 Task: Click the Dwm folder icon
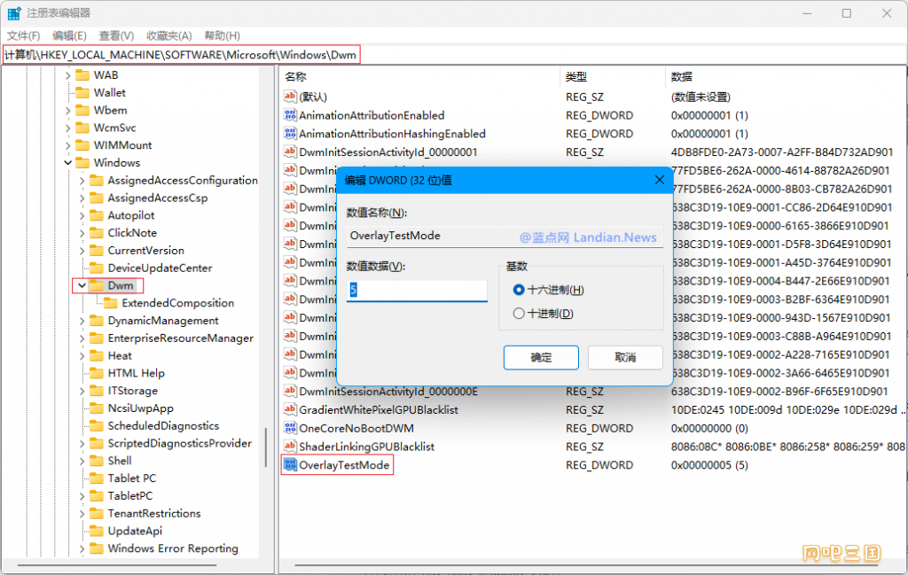(x=97, y=285)
